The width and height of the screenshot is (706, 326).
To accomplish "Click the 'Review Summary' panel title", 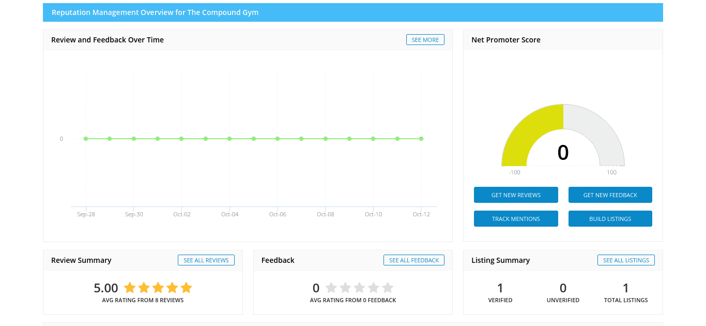I will (x=81, y=260).
